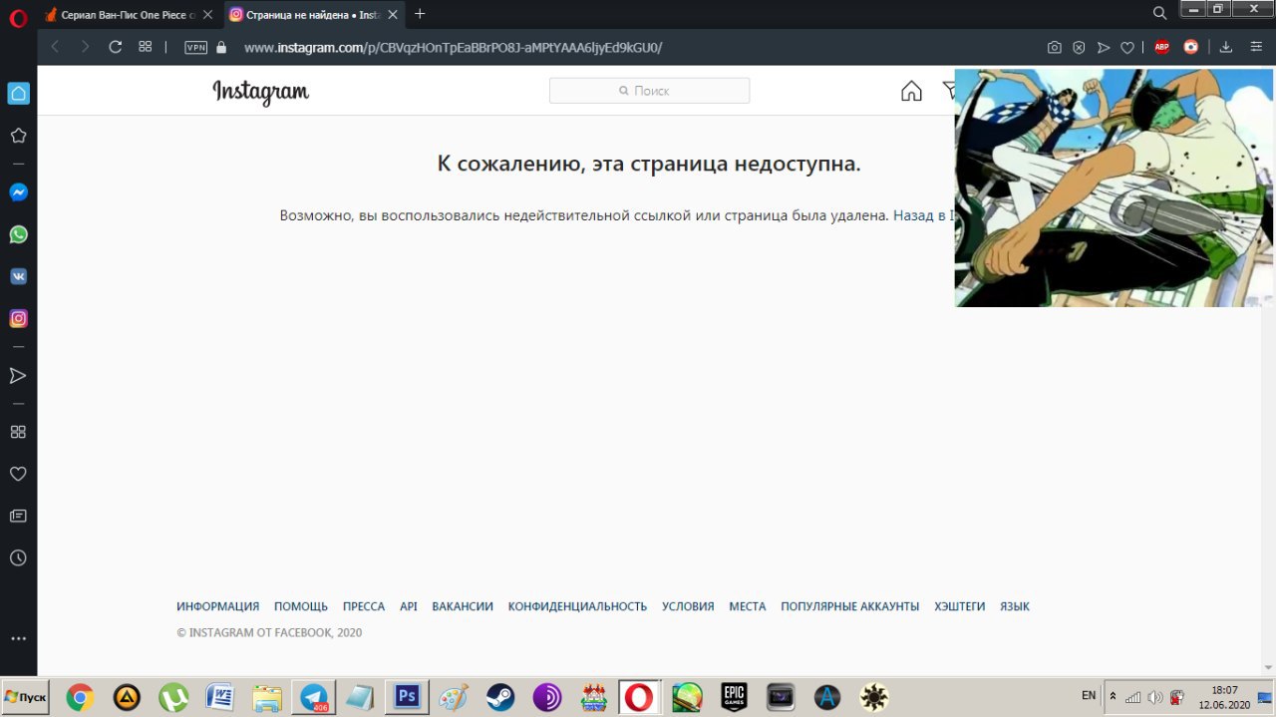Open My Flow arrow in the sidebar

18,376
